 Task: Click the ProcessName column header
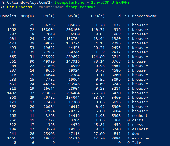coord(144,16)
